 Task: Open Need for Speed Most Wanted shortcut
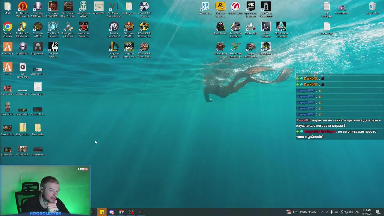[x=129, y=50]
